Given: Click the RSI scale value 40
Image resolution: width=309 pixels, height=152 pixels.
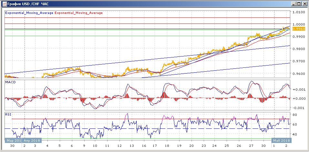Looking at the screenshot, I should pos(295,134).
